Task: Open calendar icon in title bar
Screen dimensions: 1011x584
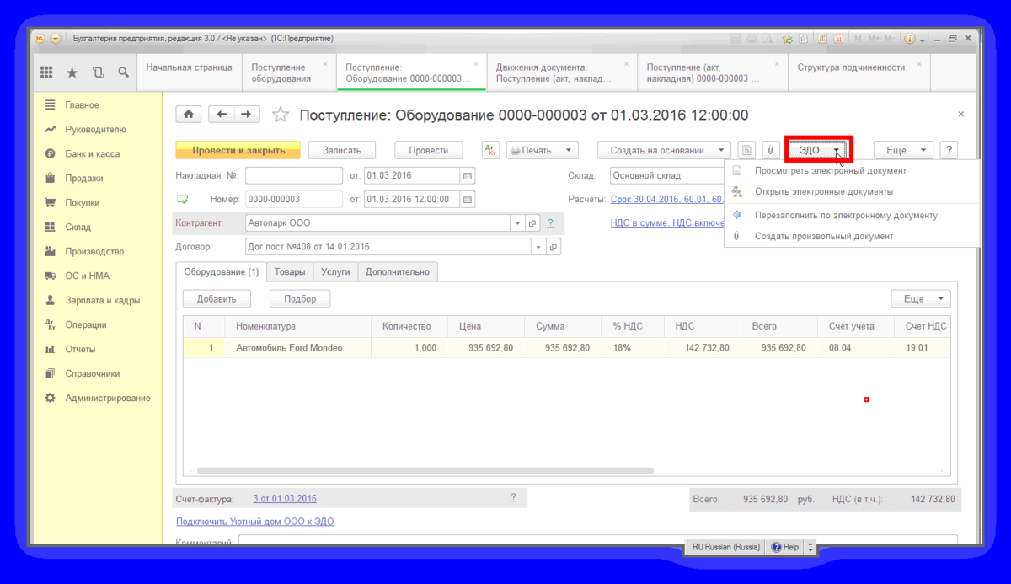Action: coord(837,39)
